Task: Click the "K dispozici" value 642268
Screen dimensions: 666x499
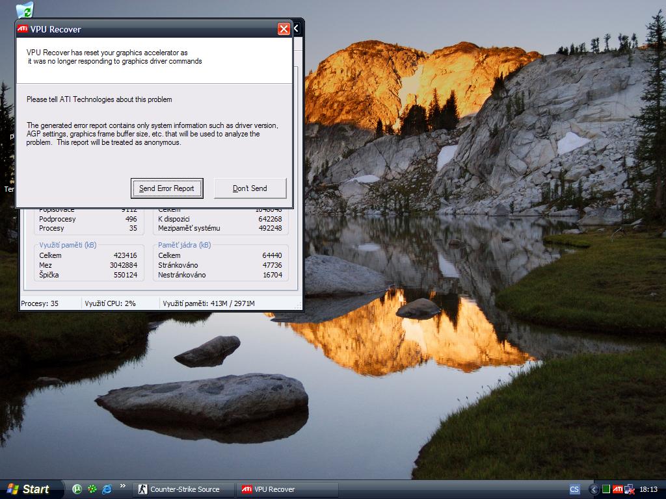Action: pyautogui.click(x=270, y=219)
